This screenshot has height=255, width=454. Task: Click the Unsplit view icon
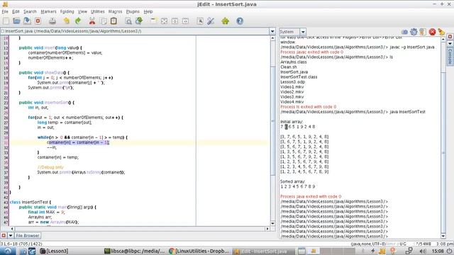(x=164, y=21)
